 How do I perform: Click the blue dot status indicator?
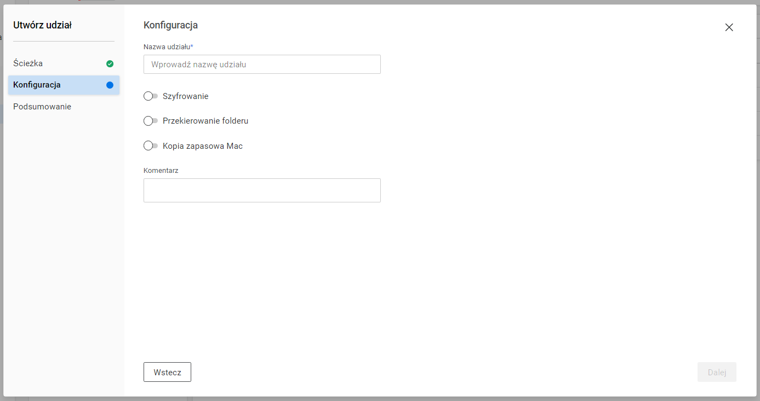[x=110, y=85]
